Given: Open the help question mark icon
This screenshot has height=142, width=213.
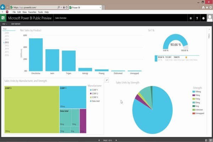Looking at the screenshot, I should point(197,18).
